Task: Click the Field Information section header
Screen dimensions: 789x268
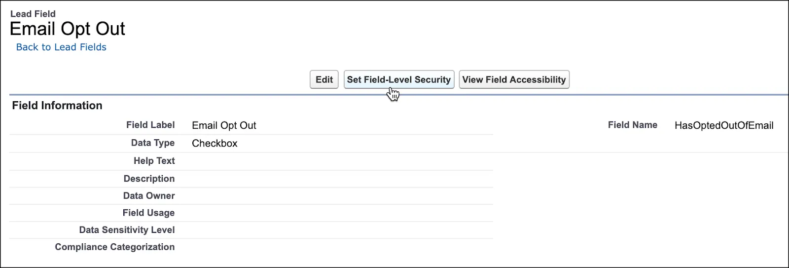Action: click(x=57, y=105)
